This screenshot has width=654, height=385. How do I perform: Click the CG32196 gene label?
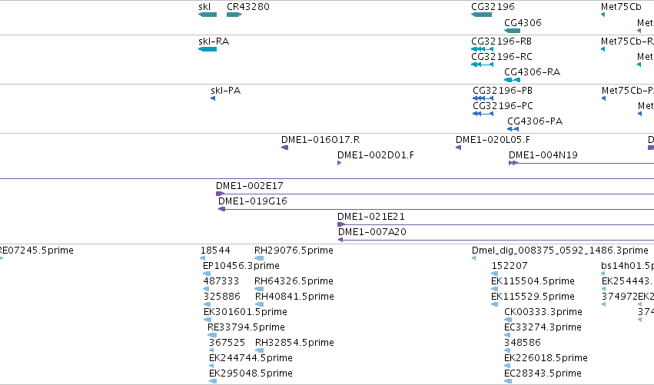tap(493, 7)
